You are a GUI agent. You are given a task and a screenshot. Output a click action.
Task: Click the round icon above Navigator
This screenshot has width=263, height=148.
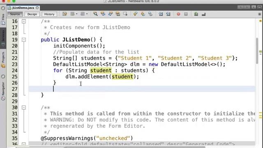(x=3, y=77)
